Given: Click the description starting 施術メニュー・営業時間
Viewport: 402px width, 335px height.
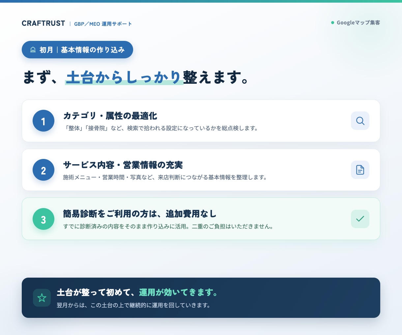Looking at the screenshot, I should click(x=165, y=177).
